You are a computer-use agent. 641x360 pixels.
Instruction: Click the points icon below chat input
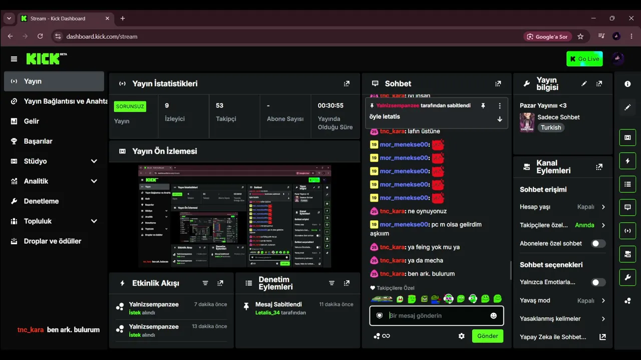pos(377,336)
